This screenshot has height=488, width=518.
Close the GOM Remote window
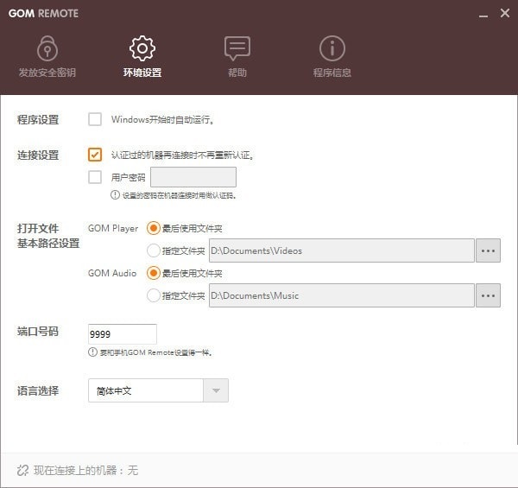coord(505,13)
